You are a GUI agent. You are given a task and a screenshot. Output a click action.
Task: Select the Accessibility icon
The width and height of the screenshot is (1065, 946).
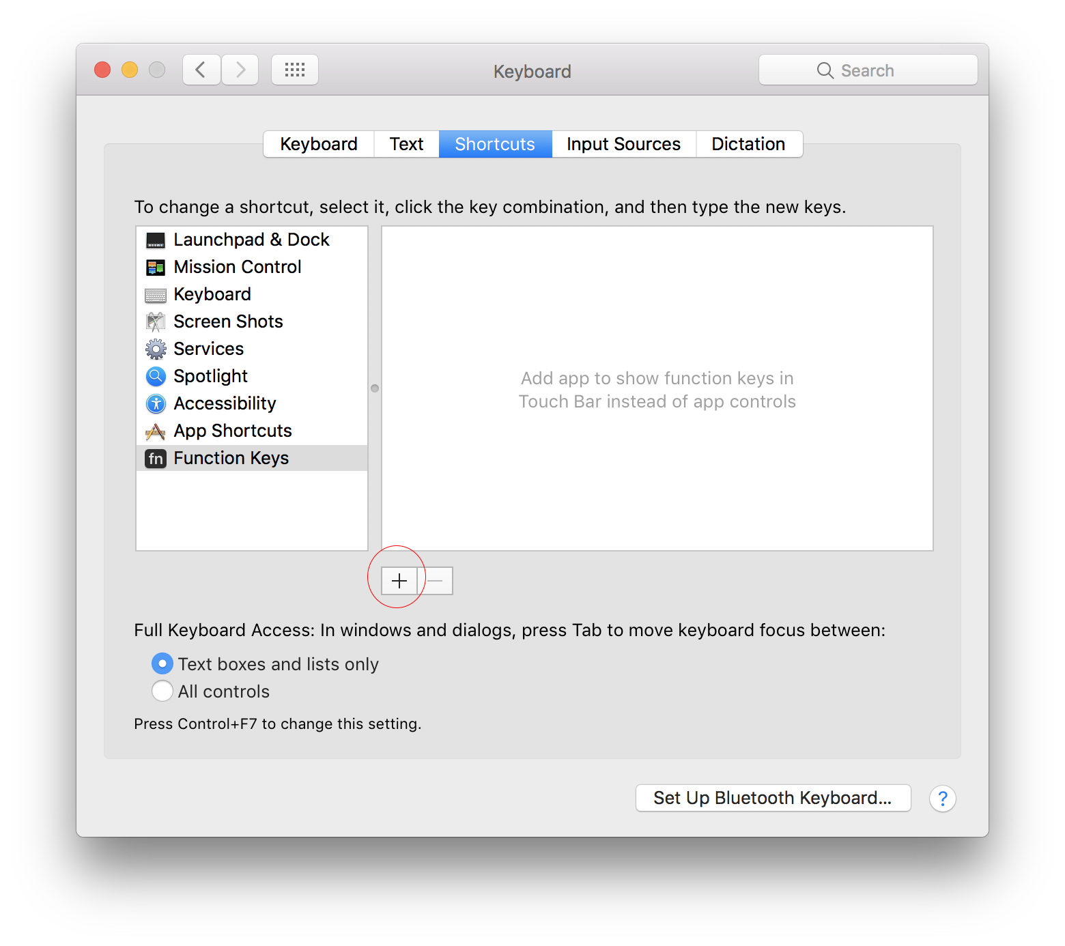click(156, 403)
